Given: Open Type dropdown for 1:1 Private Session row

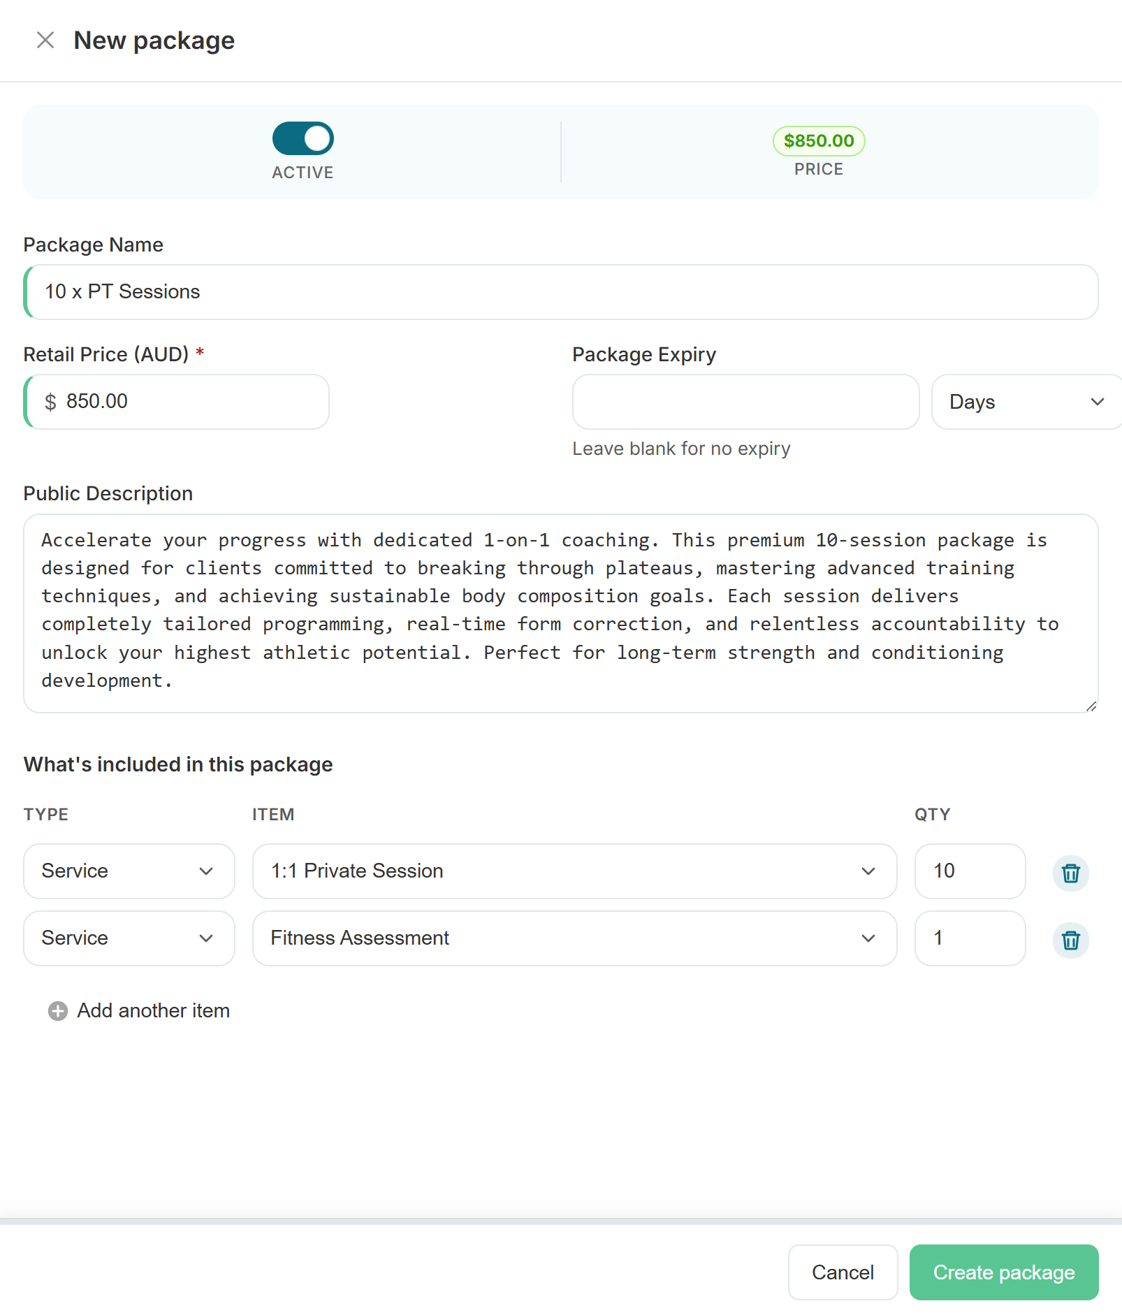Looking at the screenshot, I should pos(129,871).
